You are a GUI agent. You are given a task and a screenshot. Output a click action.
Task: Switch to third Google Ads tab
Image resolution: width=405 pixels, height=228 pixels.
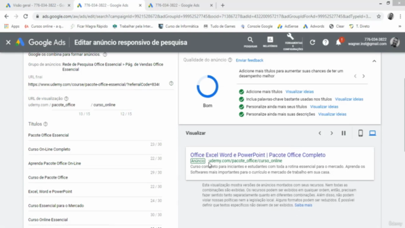(x=180, y=6)
